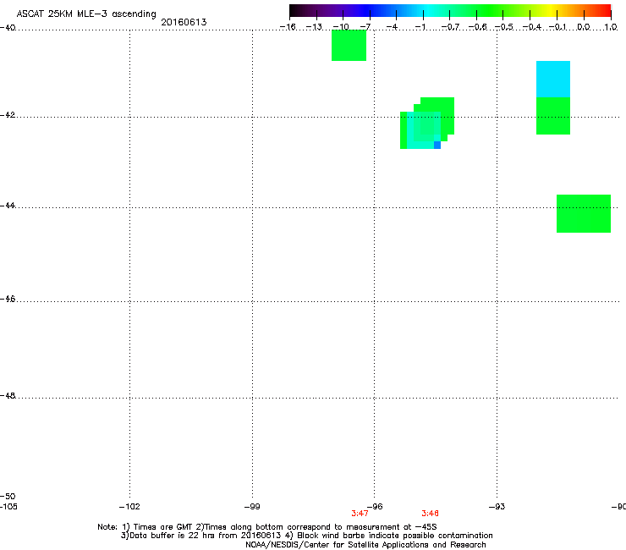Click the latitude axis label -48
The height and width of the screenshot is (550, 626).
click(x=8, y=395)
